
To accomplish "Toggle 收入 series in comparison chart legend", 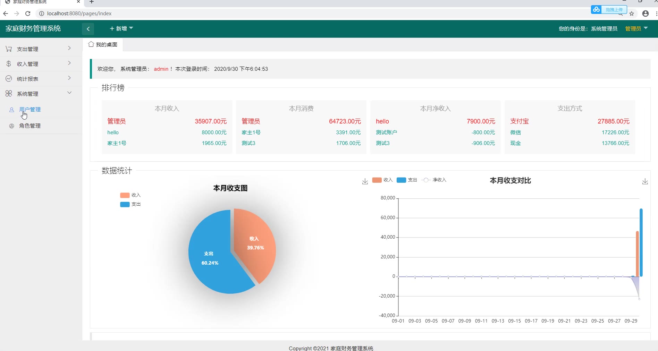I will point(382,180).
